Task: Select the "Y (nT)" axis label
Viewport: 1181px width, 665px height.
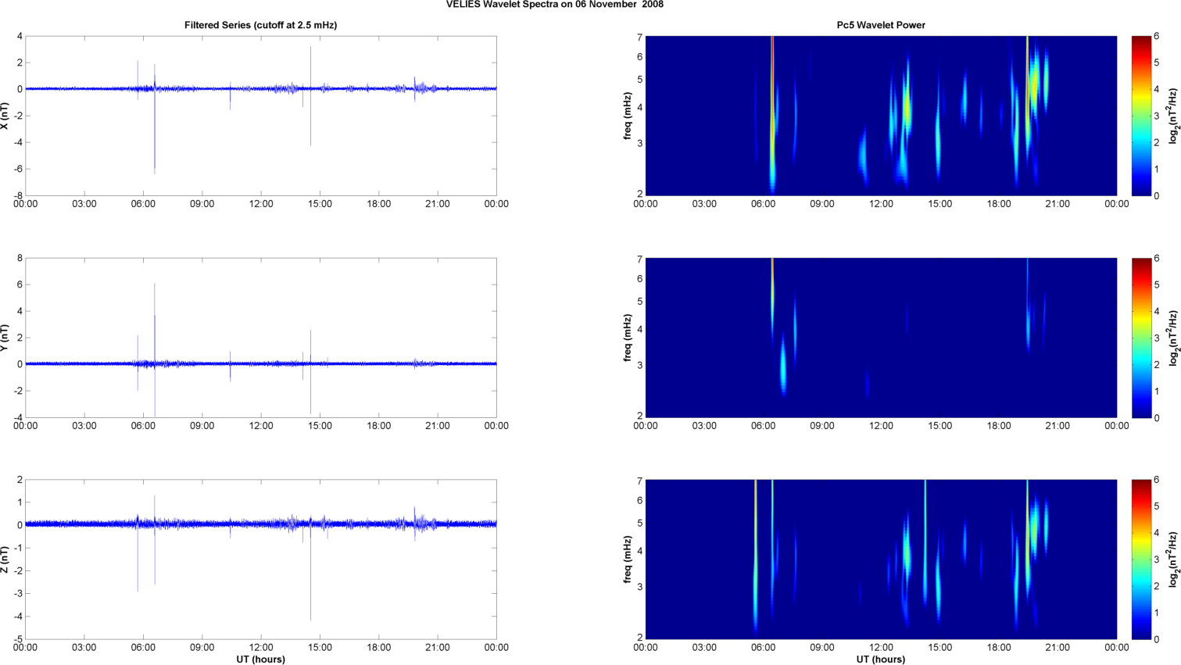Action: [5, 338]
